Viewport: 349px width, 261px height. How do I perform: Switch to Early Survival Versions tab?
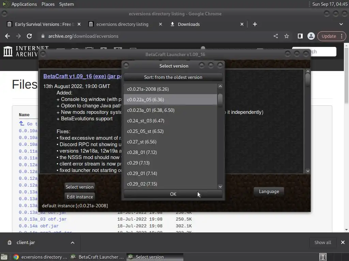[43, 24]
